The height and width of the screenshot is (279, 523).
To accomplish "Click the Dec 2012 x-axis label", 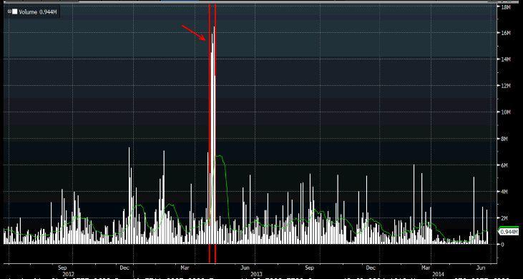I will 124,268.
